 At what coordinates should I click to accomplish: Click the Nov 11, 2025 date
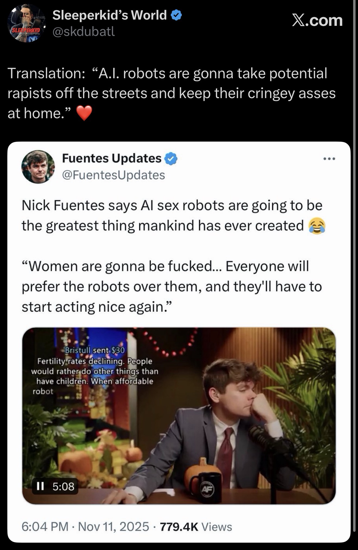(x=114, y=526)
